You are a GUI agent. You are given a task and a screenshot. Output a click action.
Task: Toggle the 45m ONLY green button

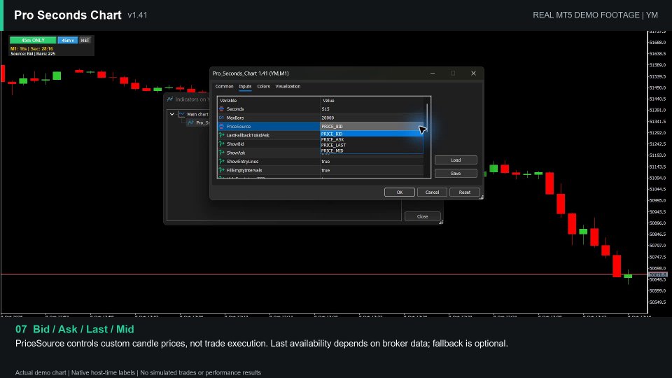click(x=33, y=41)
